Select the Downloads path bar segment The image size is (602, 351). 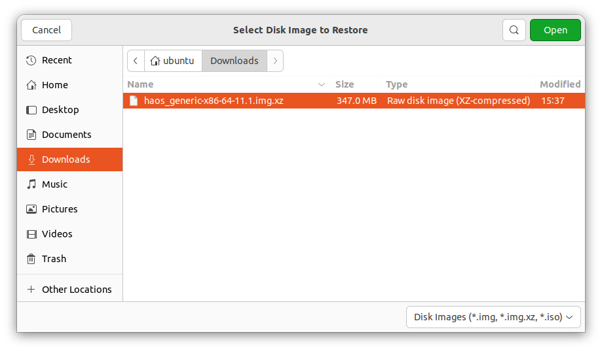[x=234, y=61]
